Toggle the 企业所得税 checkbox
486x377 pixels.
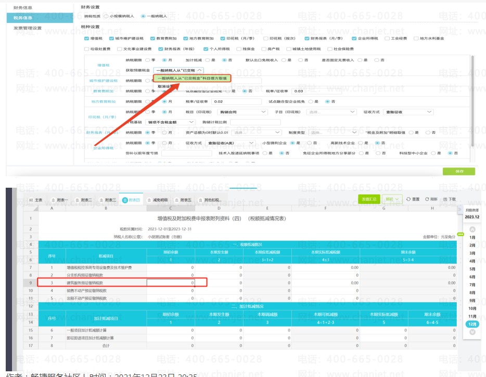point(354,38)
